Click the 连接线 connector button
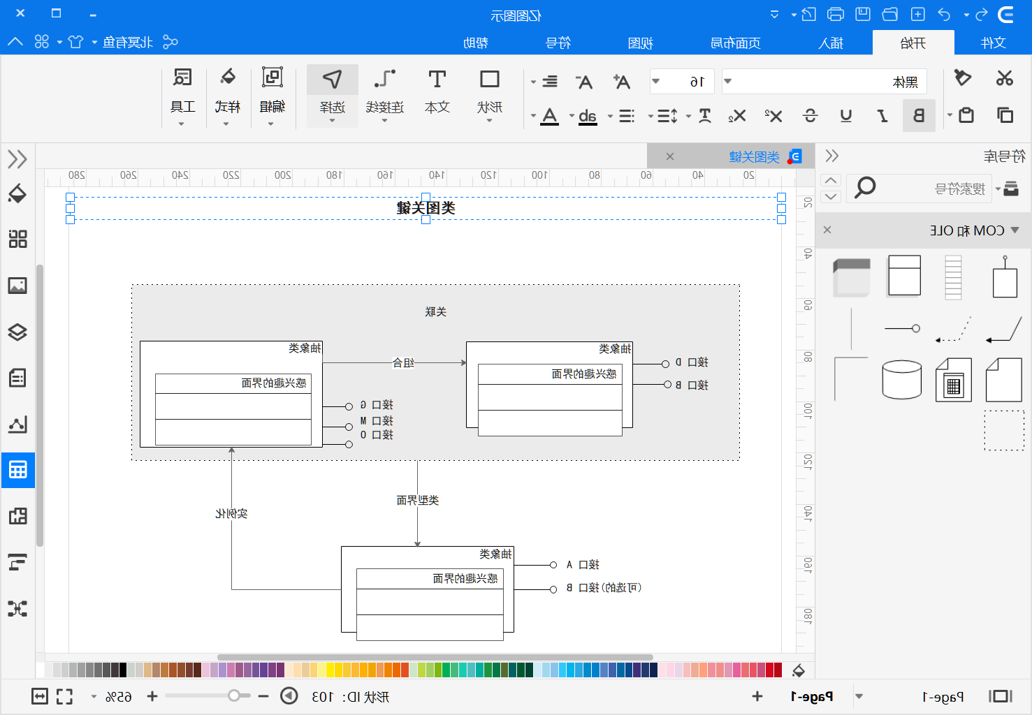The width and height of the screenshot is (1032, 715). click(385, 95)
